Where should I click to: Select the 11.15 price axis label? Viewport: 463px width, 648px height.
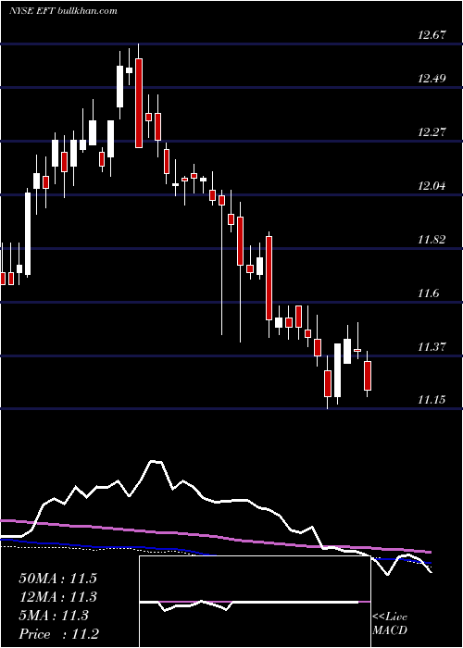[432, 400]
